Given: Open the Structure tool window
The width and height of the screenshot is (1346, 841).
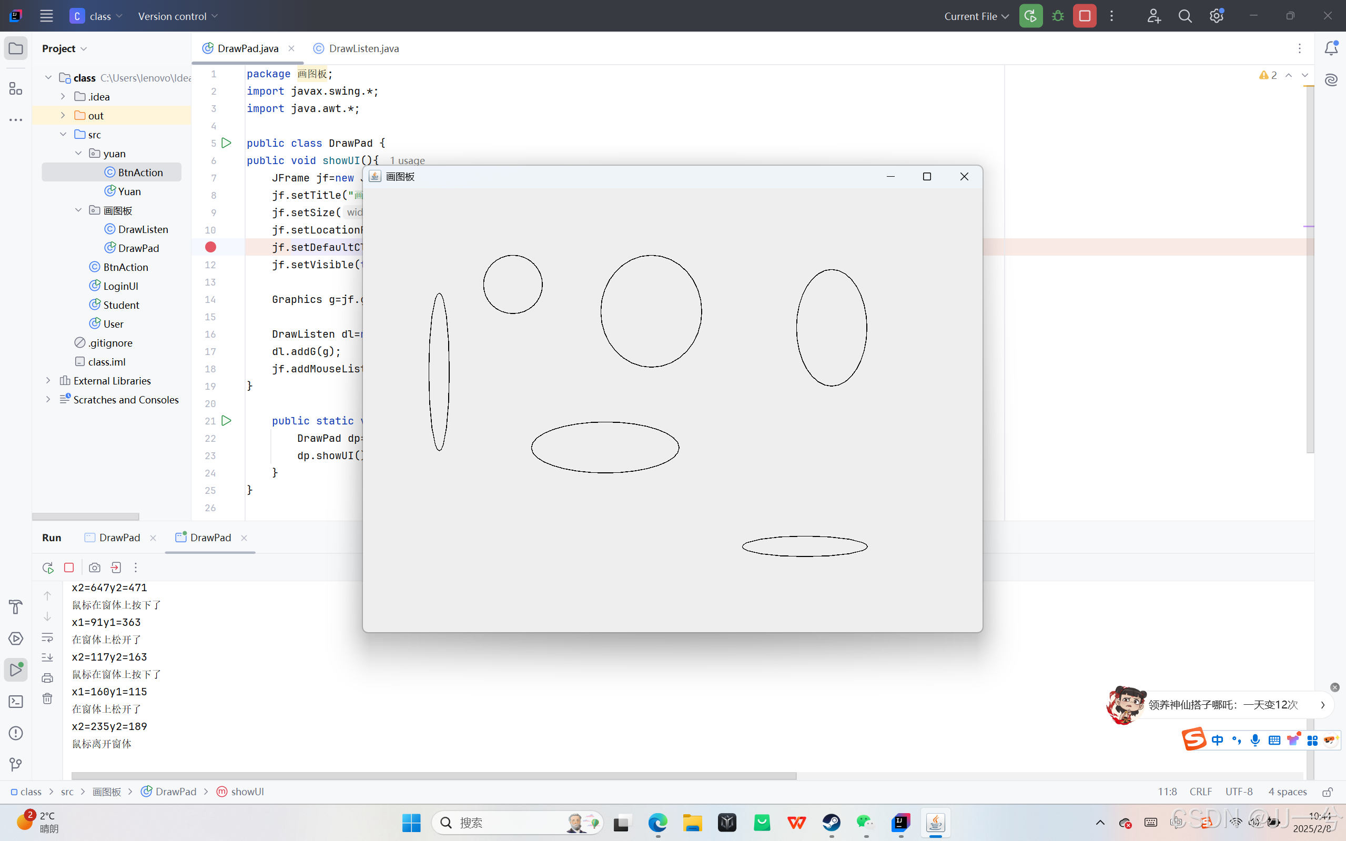Looking at the screenshot, I should (16, 88).
